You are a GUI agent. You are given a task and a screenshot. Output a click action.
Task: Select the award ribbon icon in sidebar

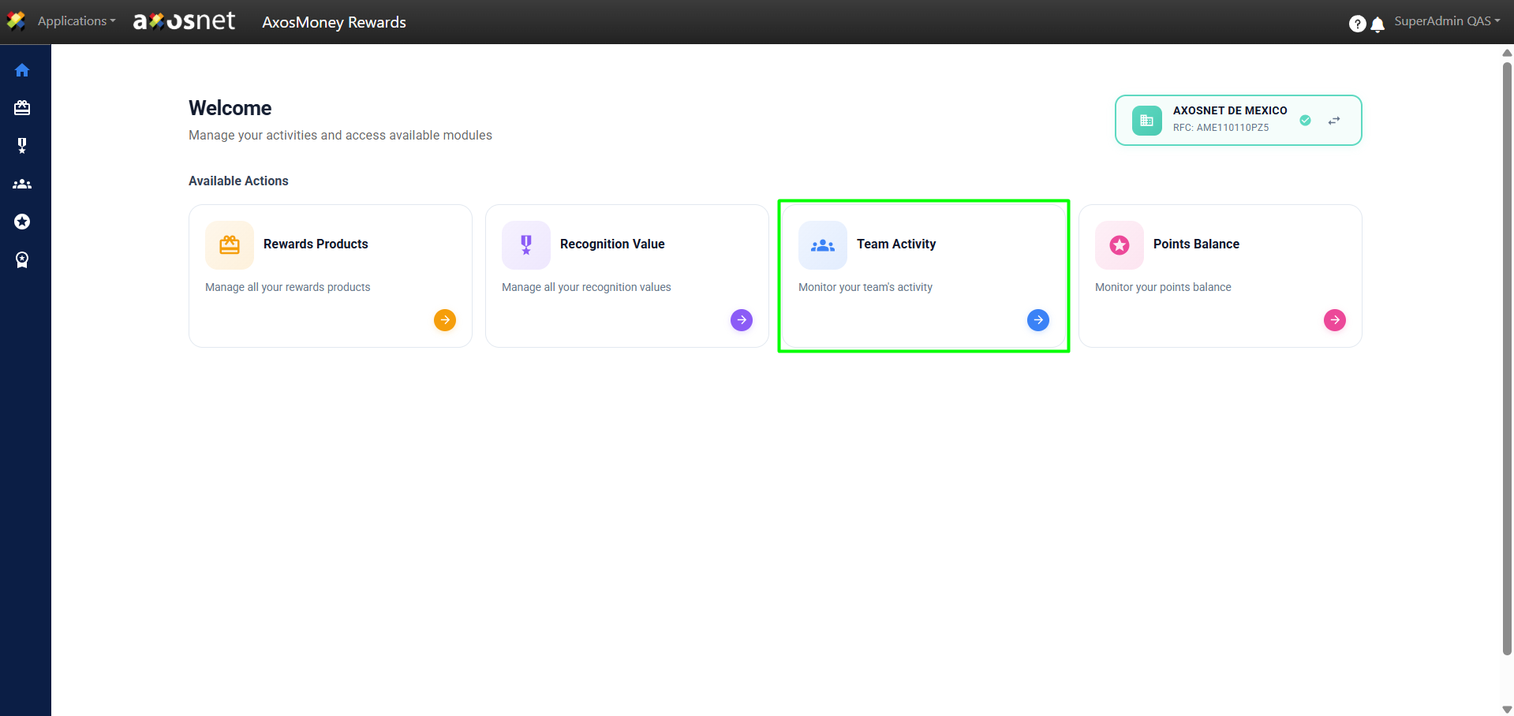[22, 259]
